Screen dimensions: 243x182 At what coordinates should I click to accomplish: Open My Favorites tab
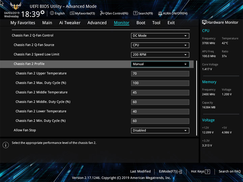[x=23, y=23]
